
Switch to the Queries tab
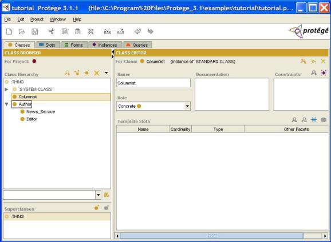(x=137, y=45)
